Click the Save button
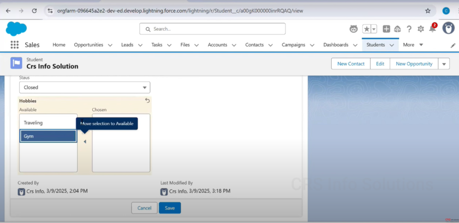Image resolution: width=459 pixels, height=223 pixels. coord(169,208)
